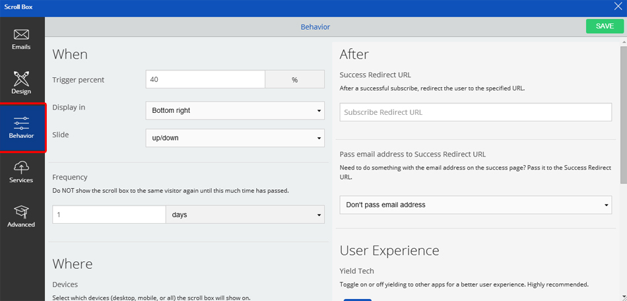The width and height of the screenshot is (627, 301).
Task: Open the Display in dropdown
Action: (x=234, y=110)
